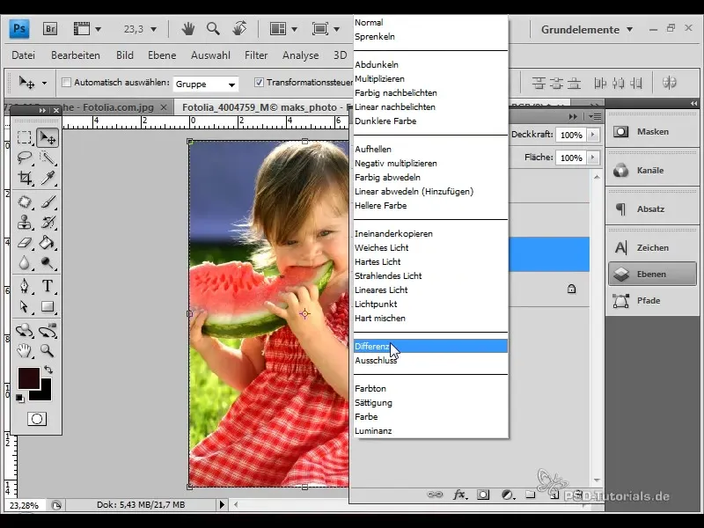Switch to Fotolia_4004759_M document tab

[261, 107]
